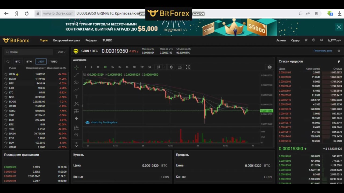Select the pattern drawing tool
Image resolution: width=344 pixels, height=193 pixels.
pyautogui.click(x=77, y=104)
